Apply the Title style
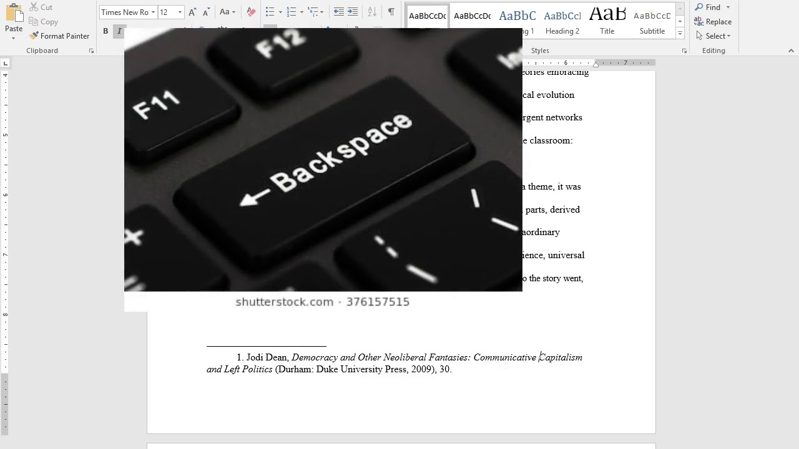 point(607,22)
